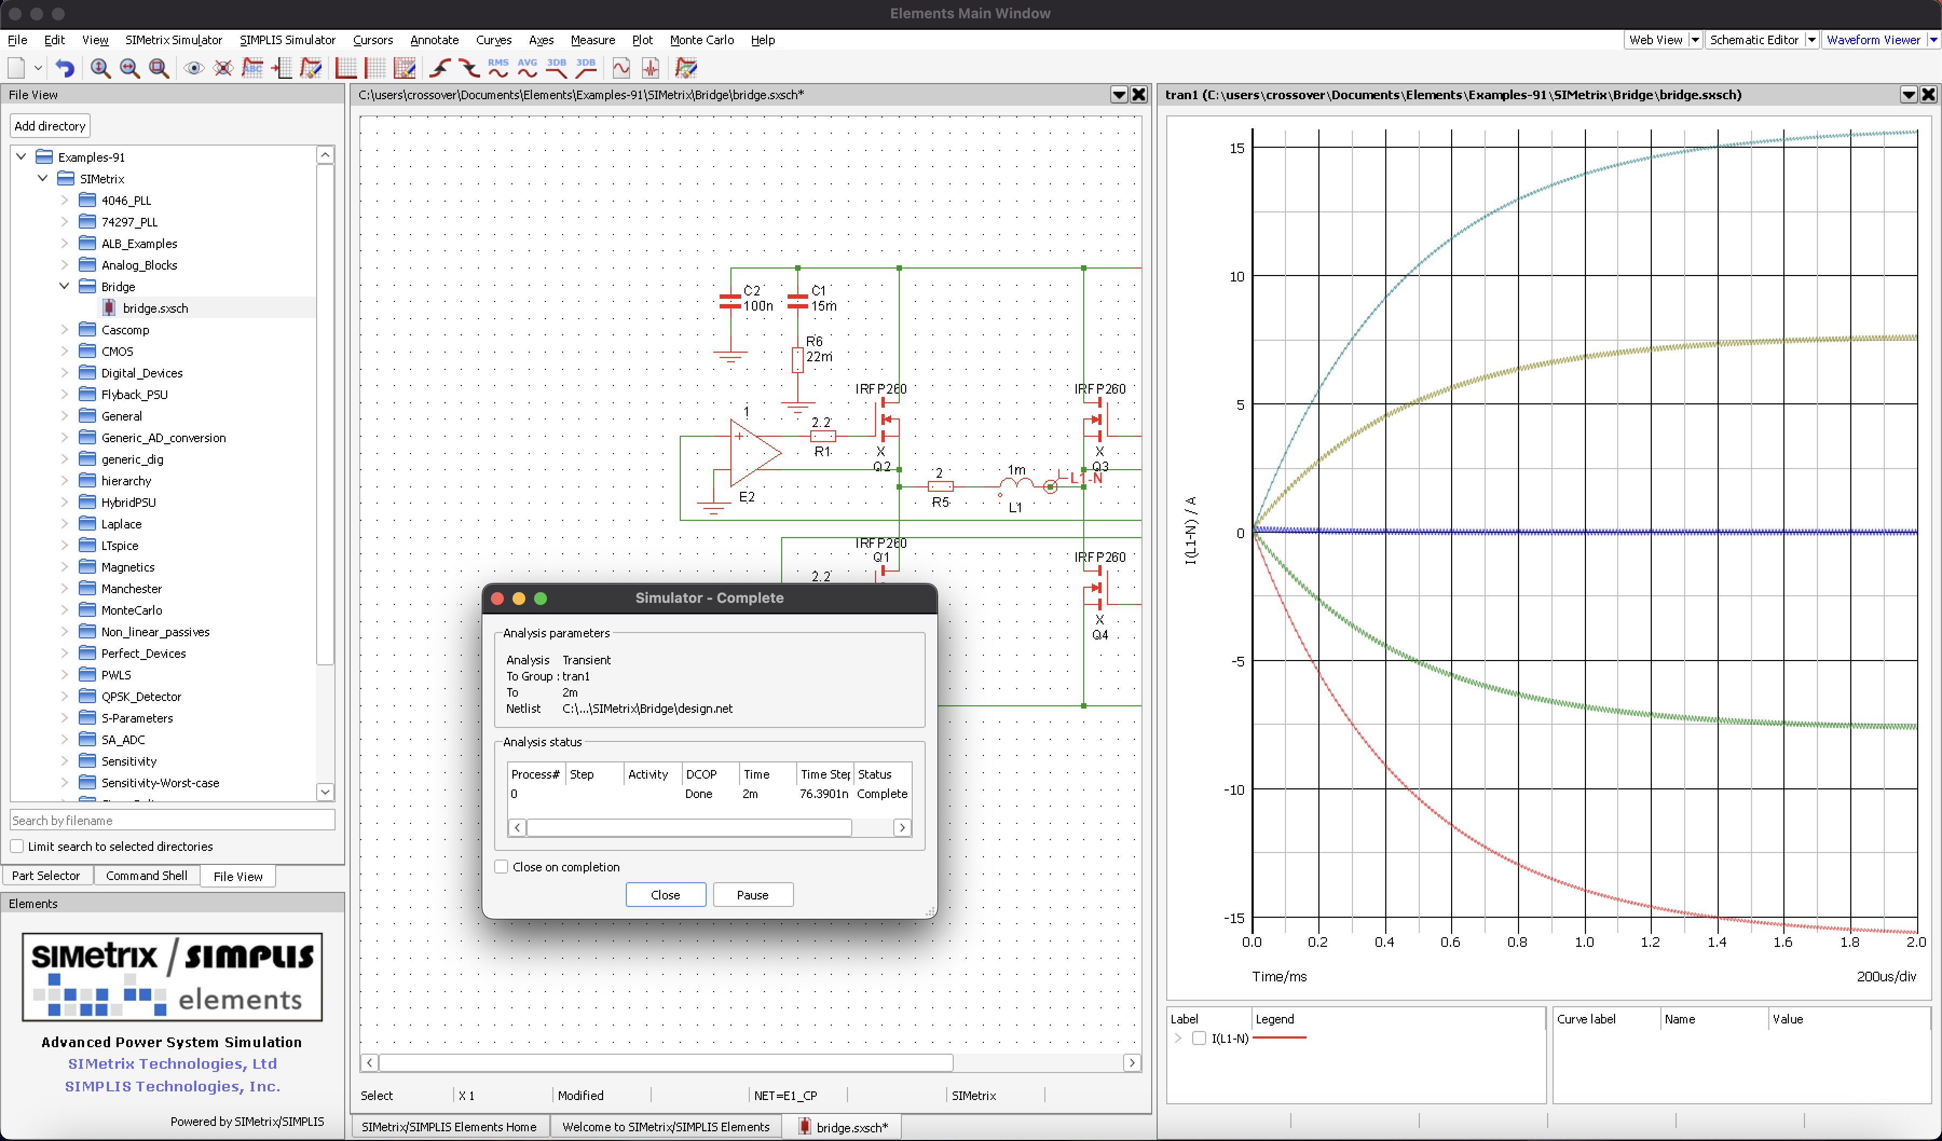This screenshot has width=1942, height=1141.
Task: Click the ABC curve annotation icon
Action: pos(252,68)
